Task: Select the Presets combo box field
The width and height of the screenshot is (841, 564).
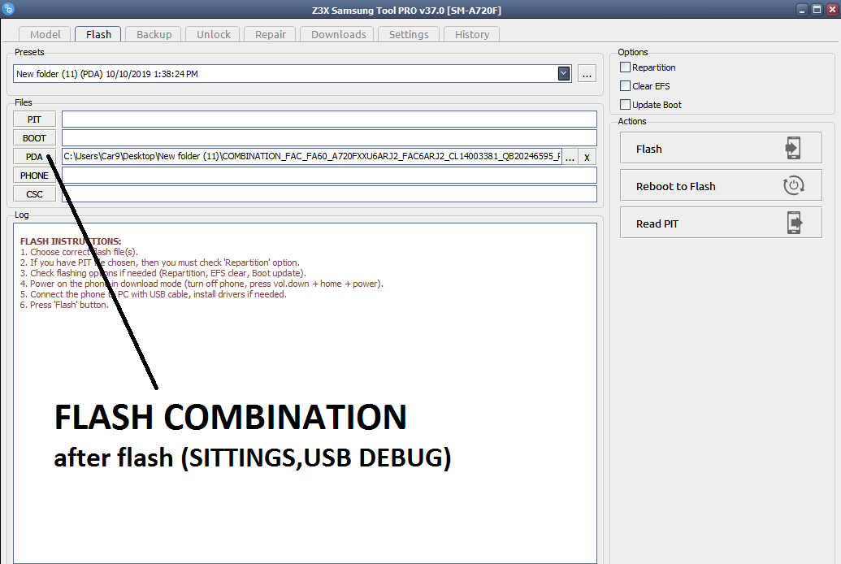Action: click(x=292, y=73)
